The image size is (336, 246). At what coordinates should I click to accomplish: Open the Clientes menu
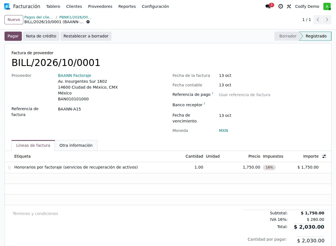point(74,6)
